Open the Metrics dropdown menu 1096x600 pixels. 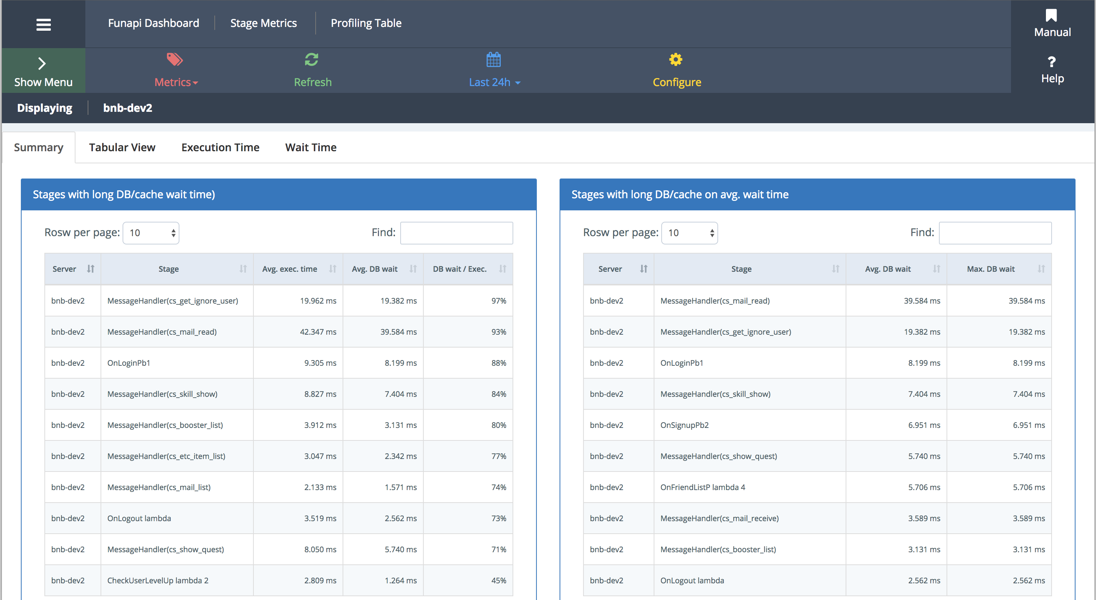tap(176, 82)
